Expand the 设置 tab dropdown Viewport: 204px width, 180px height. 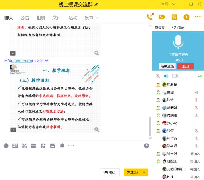pos(96,18)
